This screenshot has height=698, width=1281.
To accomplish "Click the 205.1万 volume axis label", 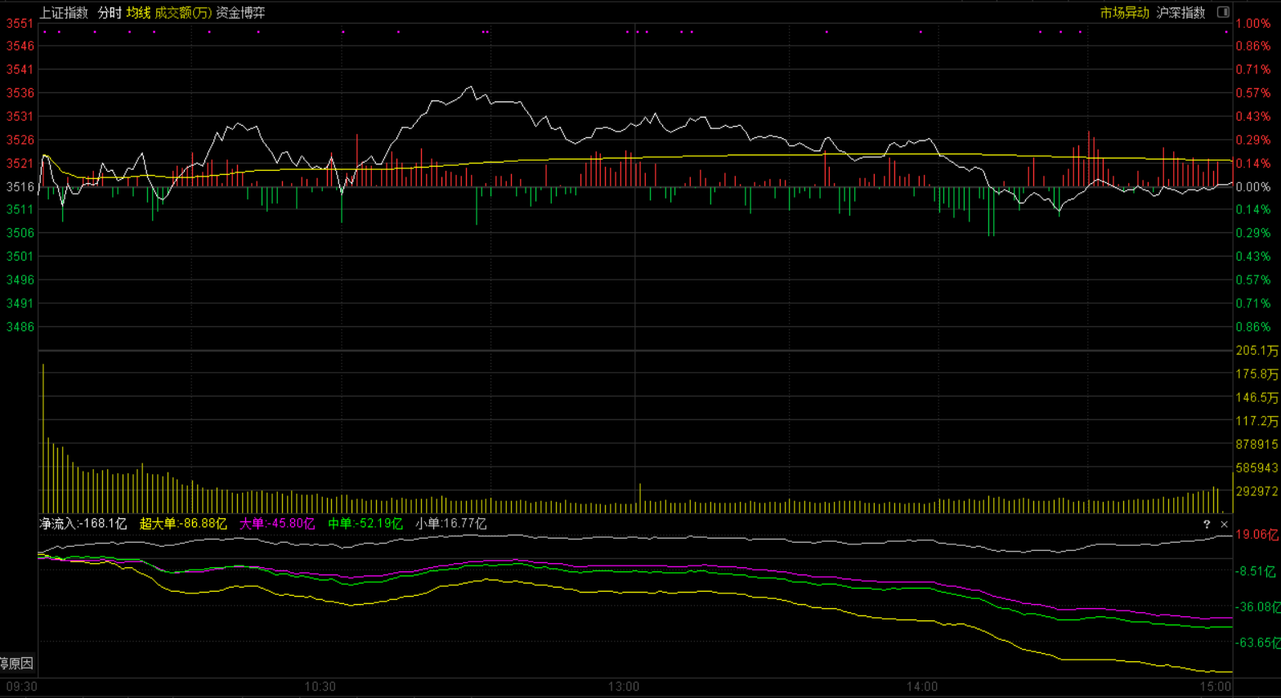I will pos(1257,351).
